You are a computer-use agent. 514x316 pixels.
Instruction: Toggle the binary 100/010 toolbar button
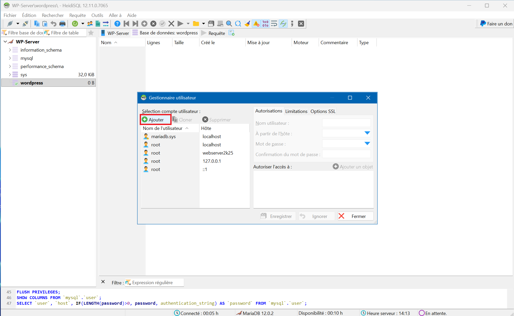click(265, 24)
